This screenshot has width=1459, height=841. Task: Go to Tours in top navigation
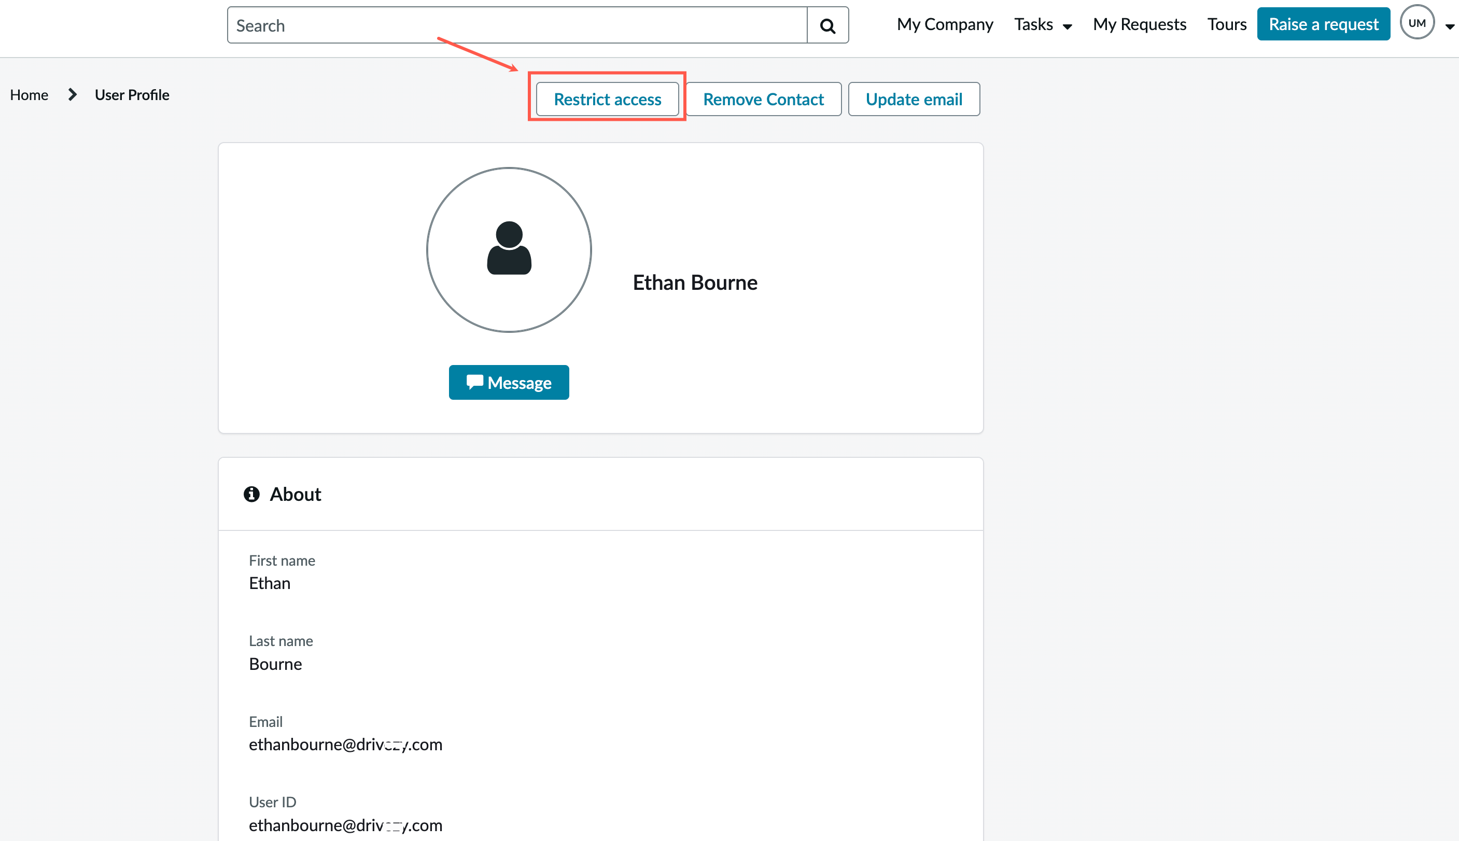click(1226, 24)
